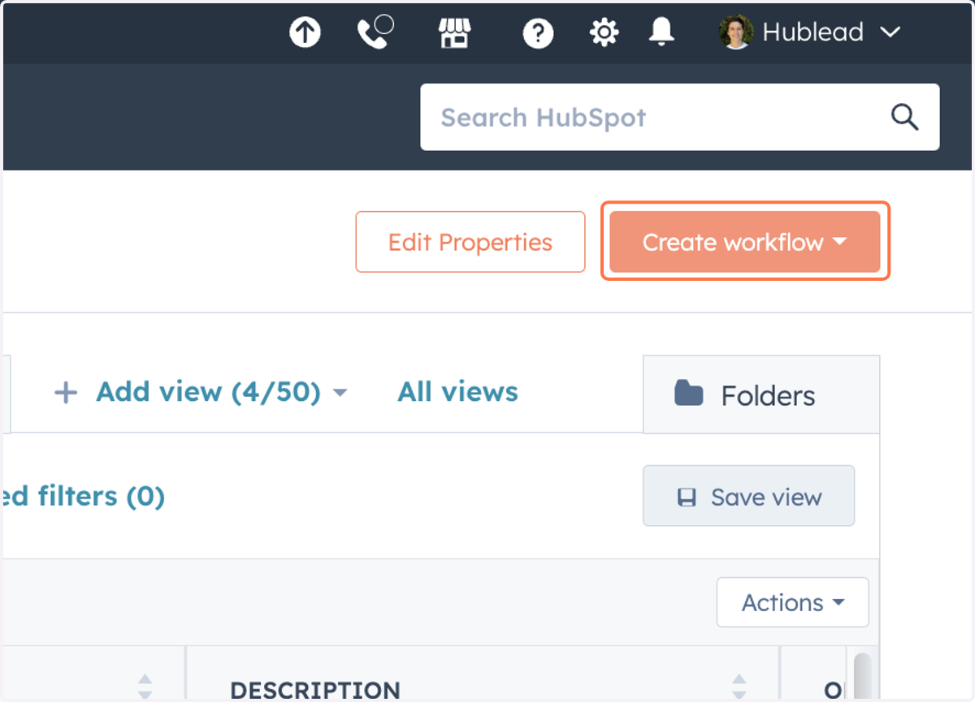The height and width of the screenshot is (702, 975).
Task: Click the Hublead profile avatar
Action: 736,32
